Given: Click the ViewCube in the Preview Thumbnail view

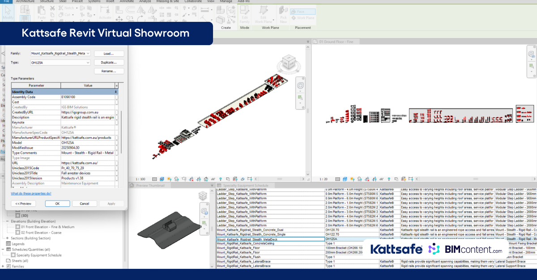Looking at the screenshot, I should coord(202,196).
